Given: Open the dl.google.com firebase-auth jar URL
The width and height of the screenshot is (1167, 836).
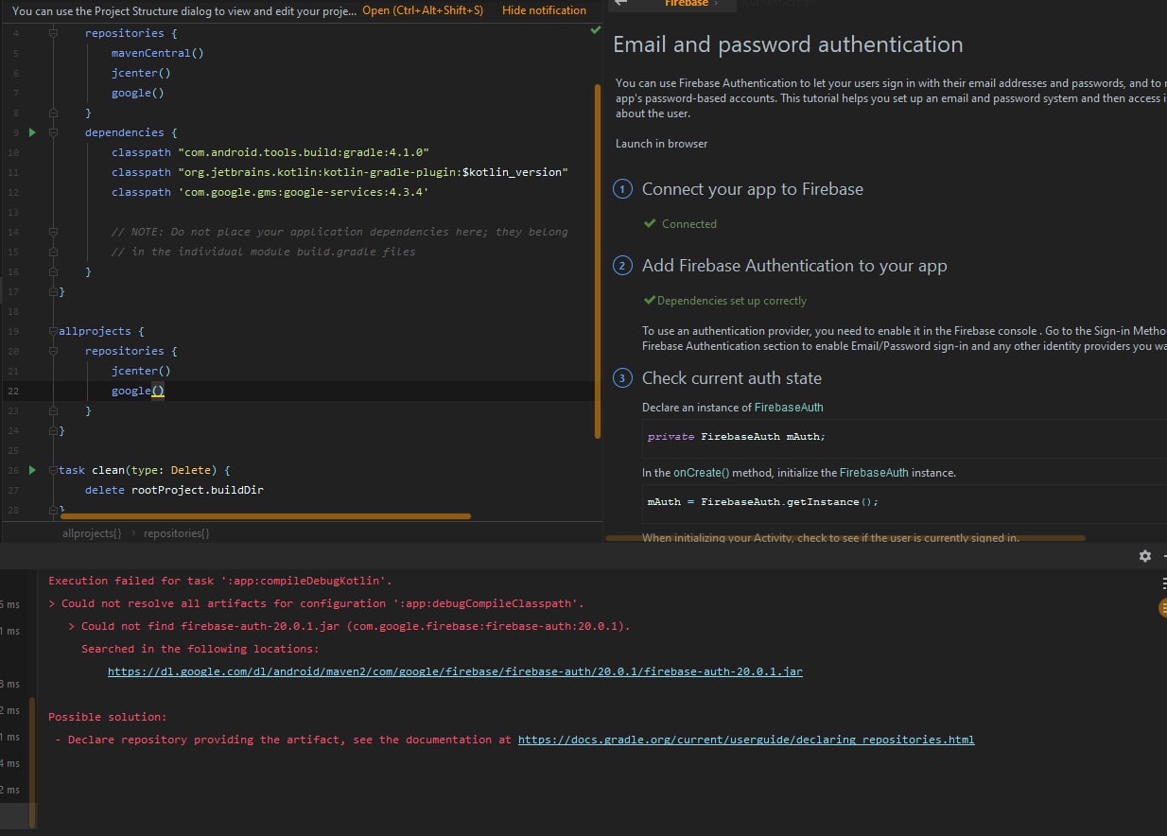Looking at the screenshot, I should point(455,671).
